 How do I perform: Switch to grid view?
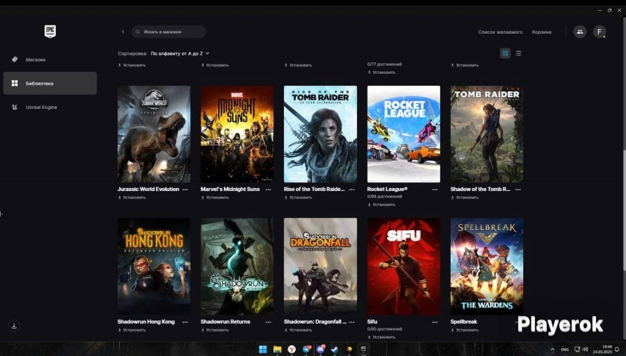coord(505,53)
